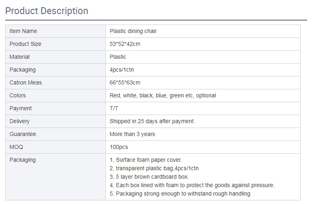Click the 53*52*42cm dimension text
Image resolution: width=328 pixels, height=204 pixels.
tap(125, 44)
